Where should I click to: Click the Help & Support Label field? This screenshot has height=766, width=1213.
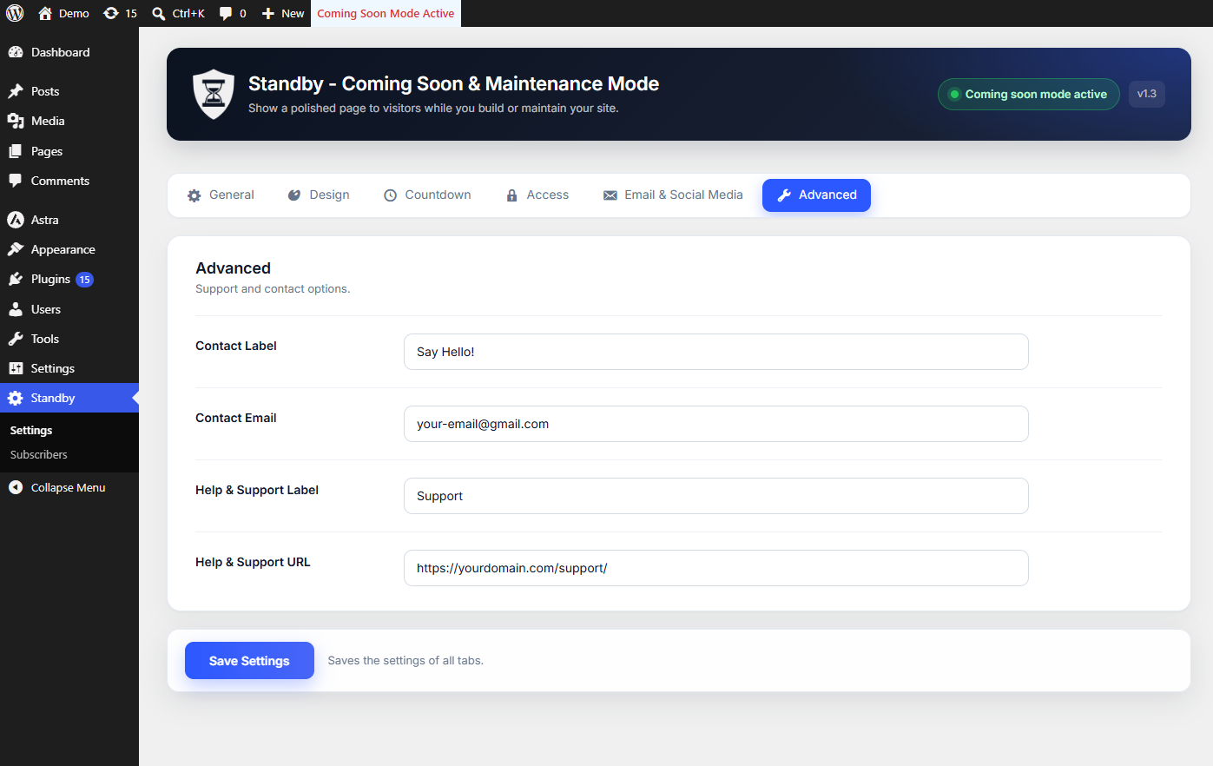coord(716,496)
